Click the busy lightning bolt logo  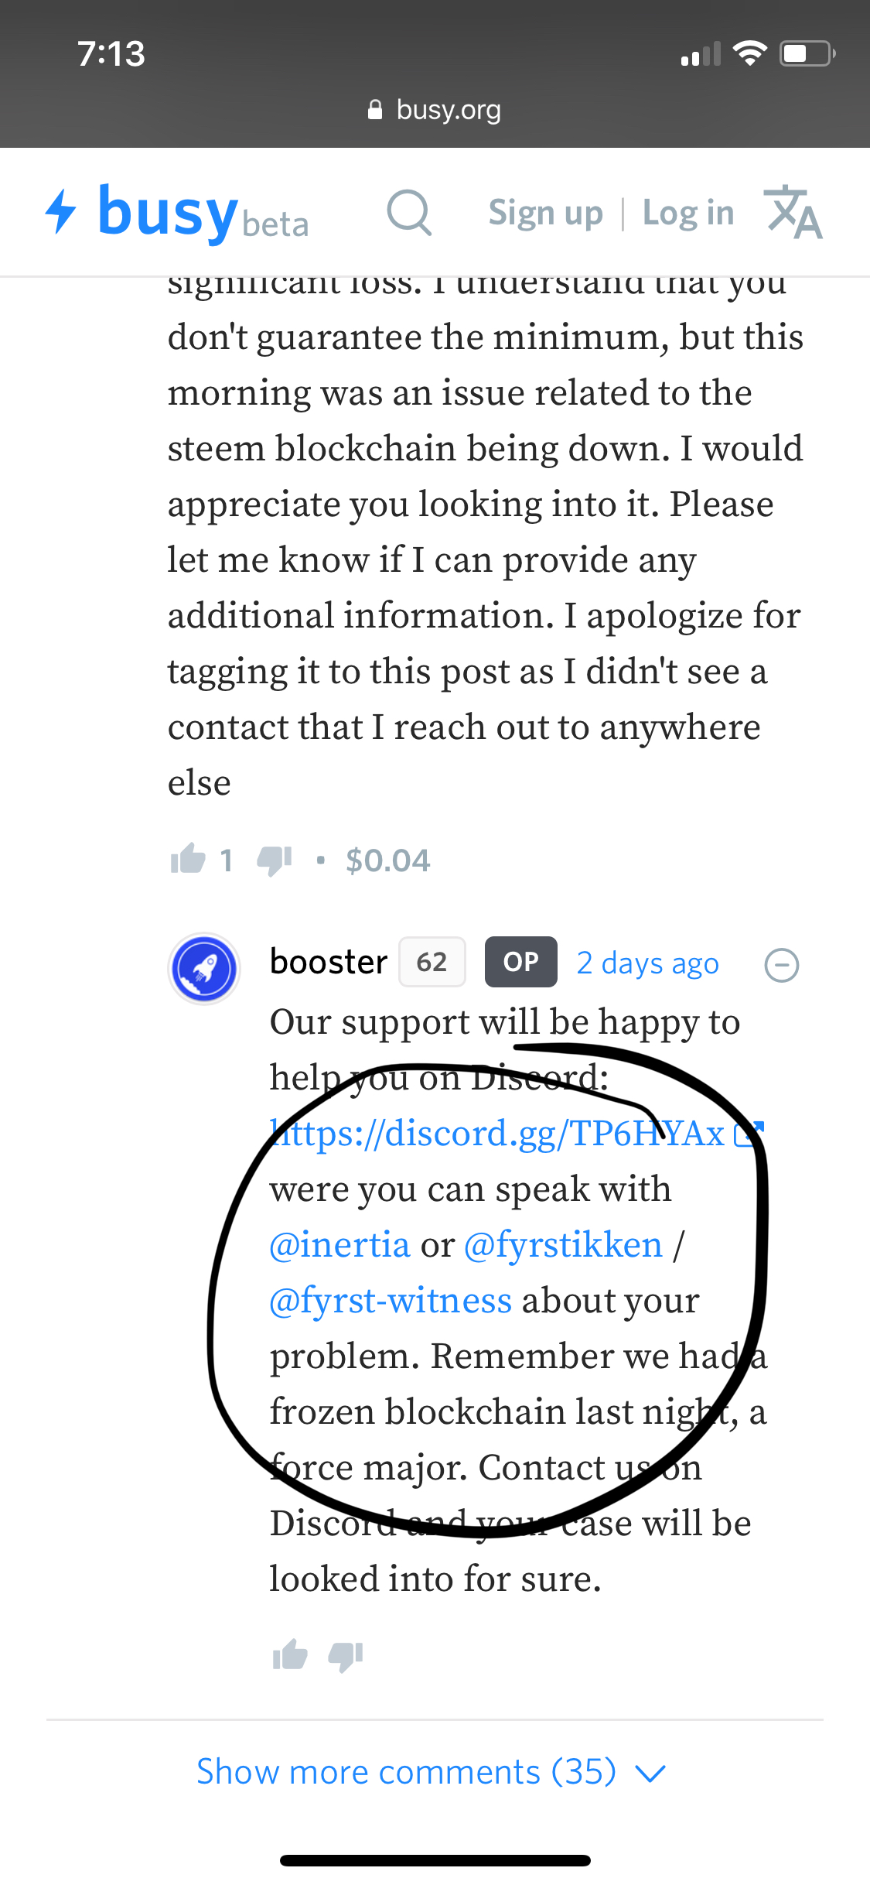(x=60, y=211)
